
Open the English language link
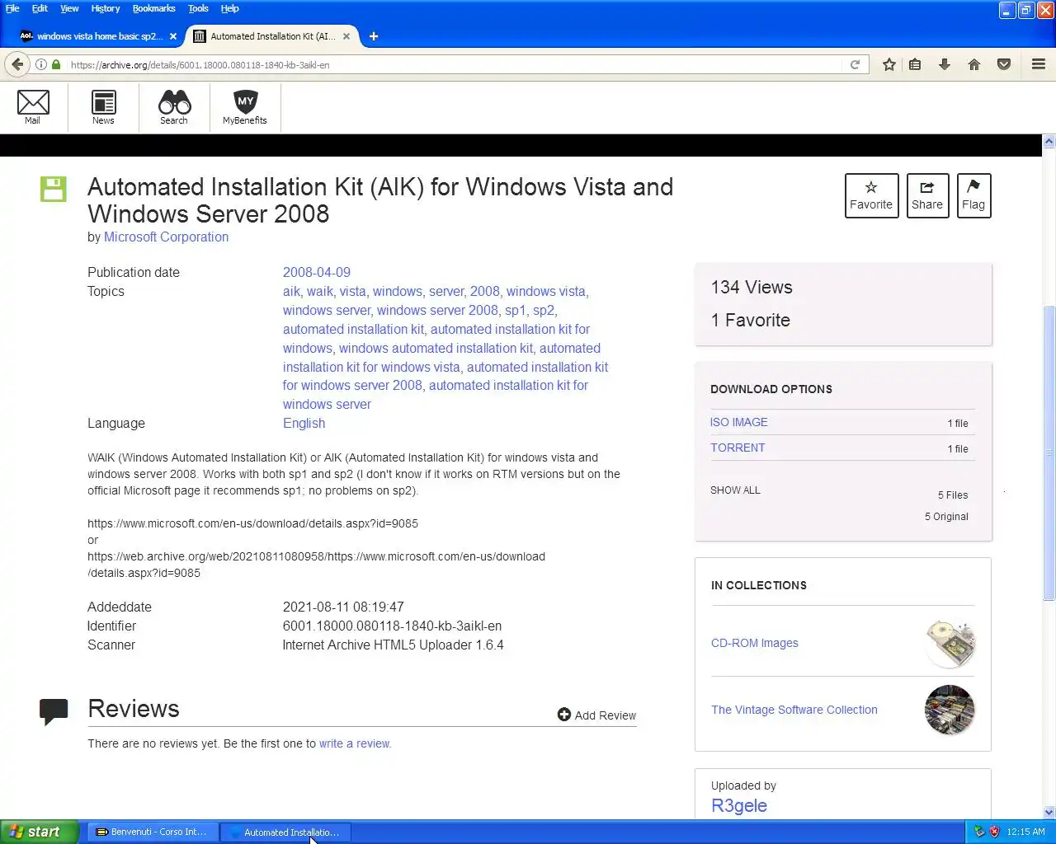[304, 423]
